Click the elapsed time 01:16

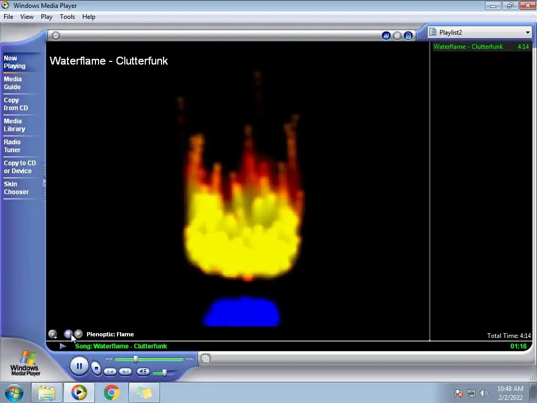point(519,346)
